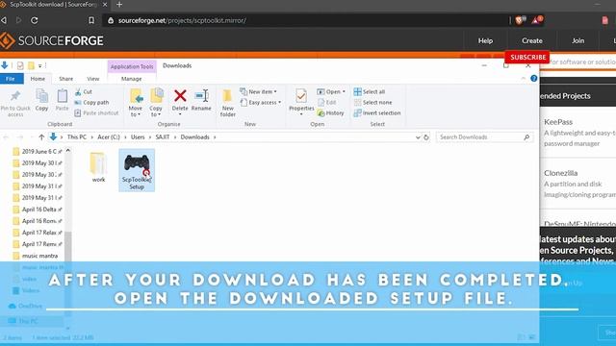The image size is (616, 346).
Task: Click Acer (C:) in the breadcrumb path
Action: (109, 137)
